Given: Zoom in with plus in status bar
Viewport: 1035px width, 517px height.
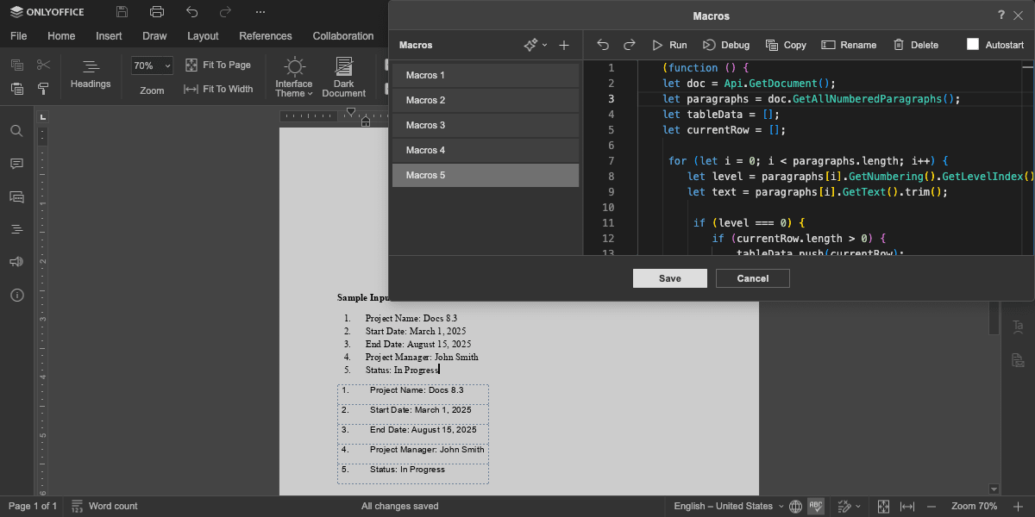Looking at the screenshot, I should pyautogui.click(x=1017, y=507).
